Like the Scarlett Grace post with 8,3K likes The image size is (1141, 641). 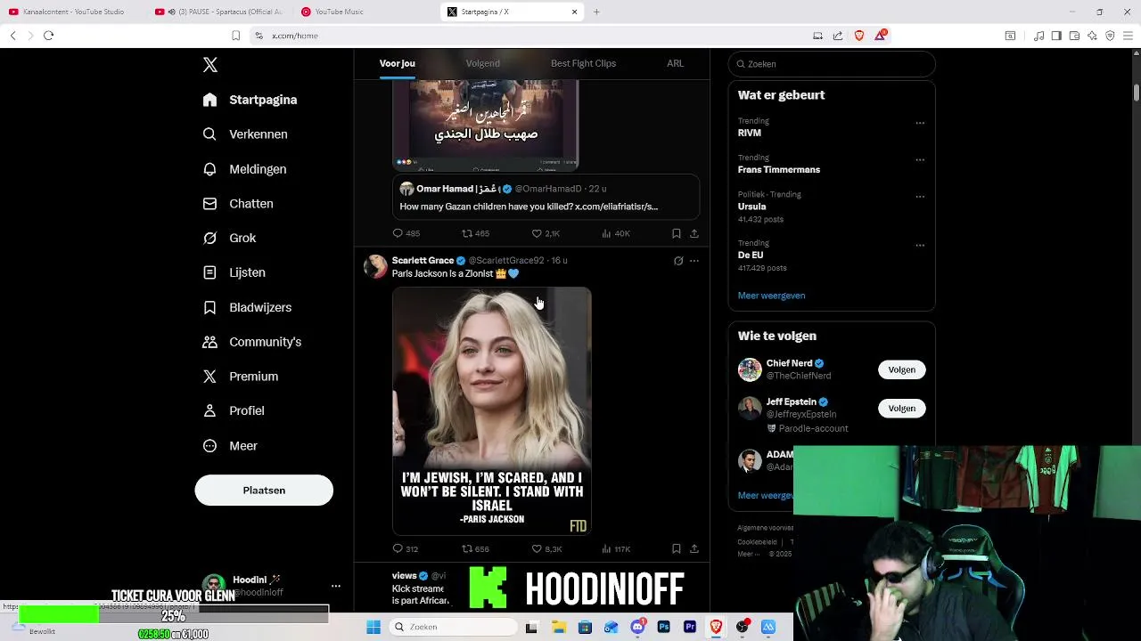coord(546,548)
